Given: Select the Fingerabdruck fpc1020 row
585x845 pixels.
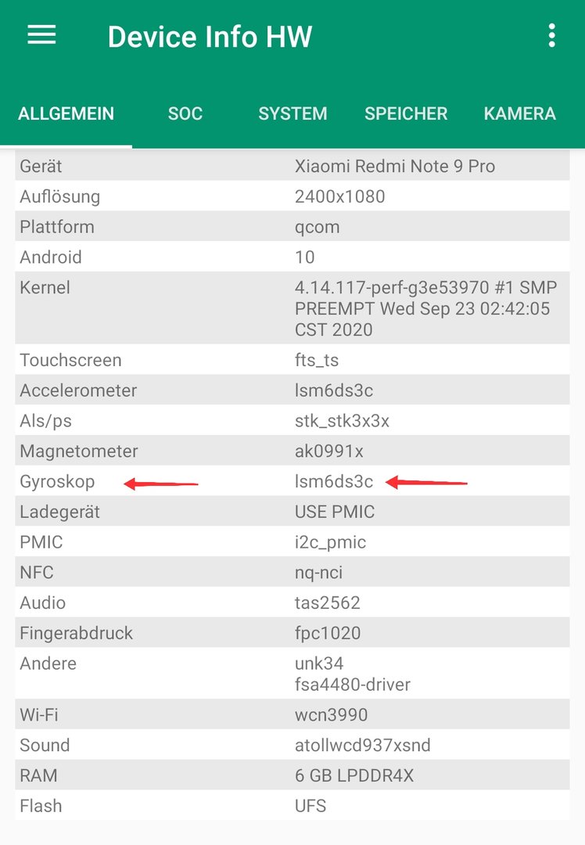Looking at the screenshot, I should [292, 633].
